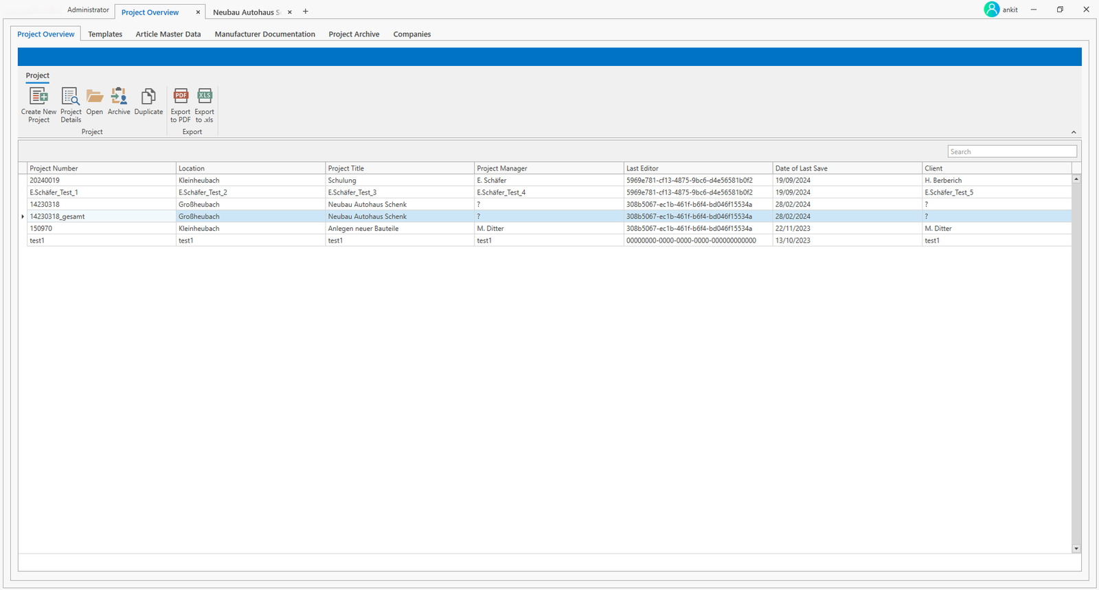Click the Create New Project icon
Screen dimensions: 1099x590
38,97
